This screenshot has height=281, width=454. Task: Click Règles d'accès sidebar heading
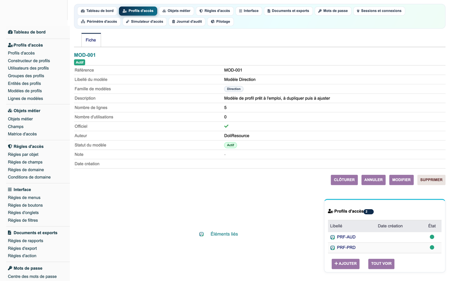point(26,146)
